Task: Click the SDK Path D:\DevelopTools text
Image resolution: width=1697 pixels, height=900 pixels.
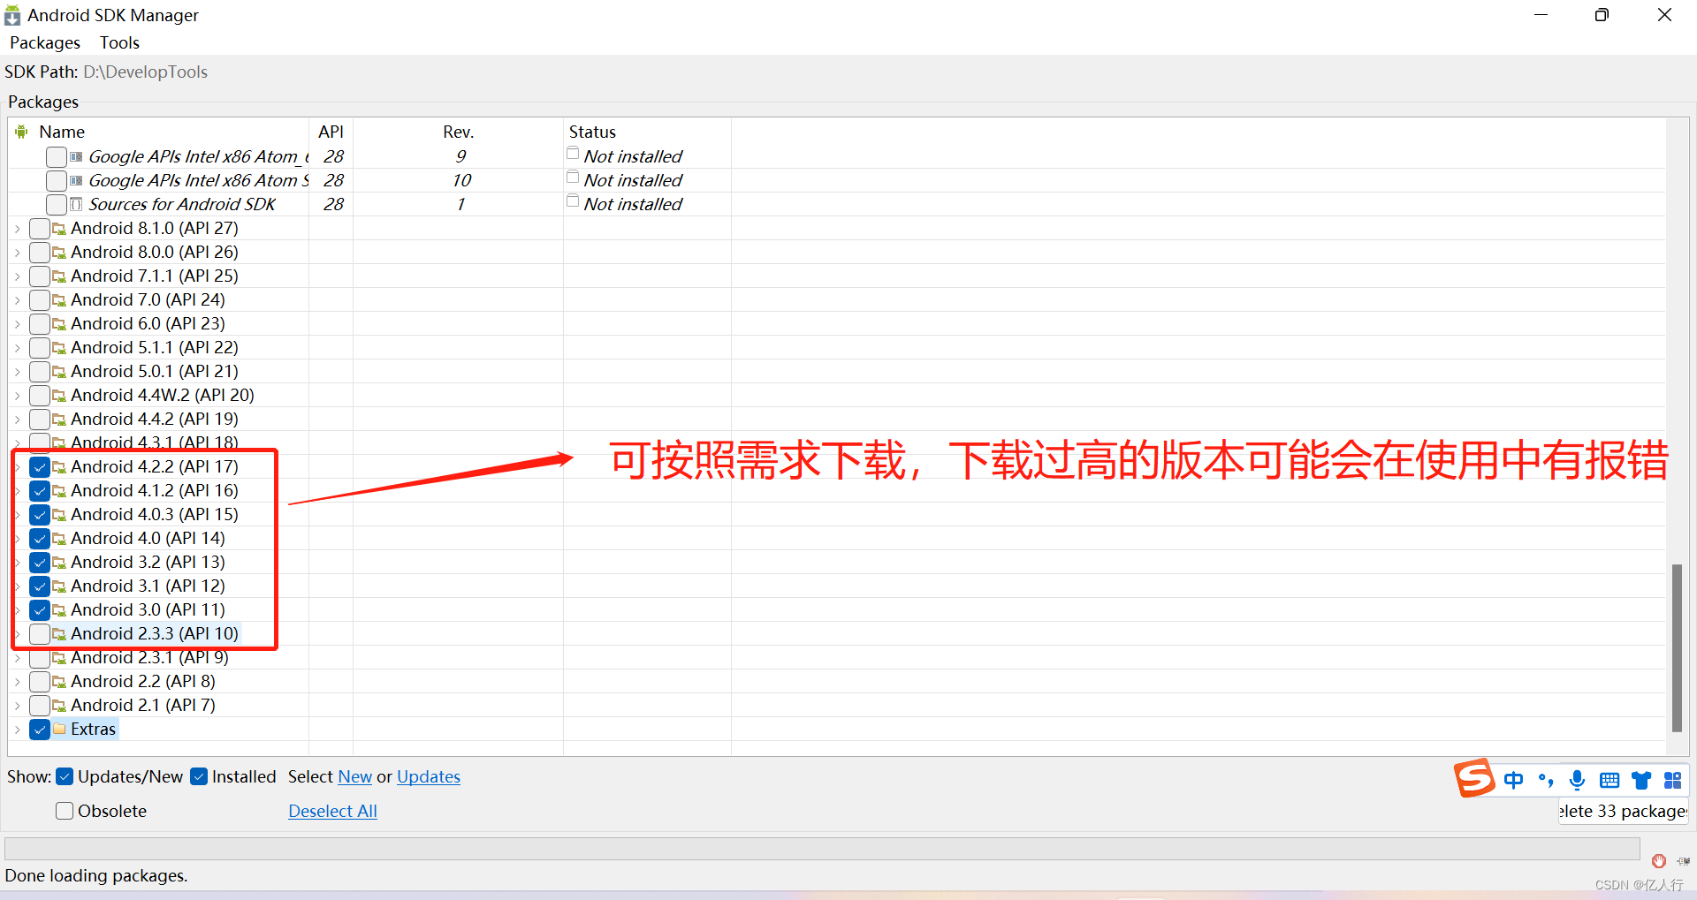Action: [146, 72]
